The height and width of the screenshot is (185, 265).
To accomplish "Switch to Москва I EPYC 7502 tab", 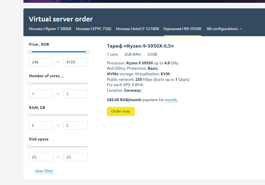I will pyautogui.click(x=93, y=29).
